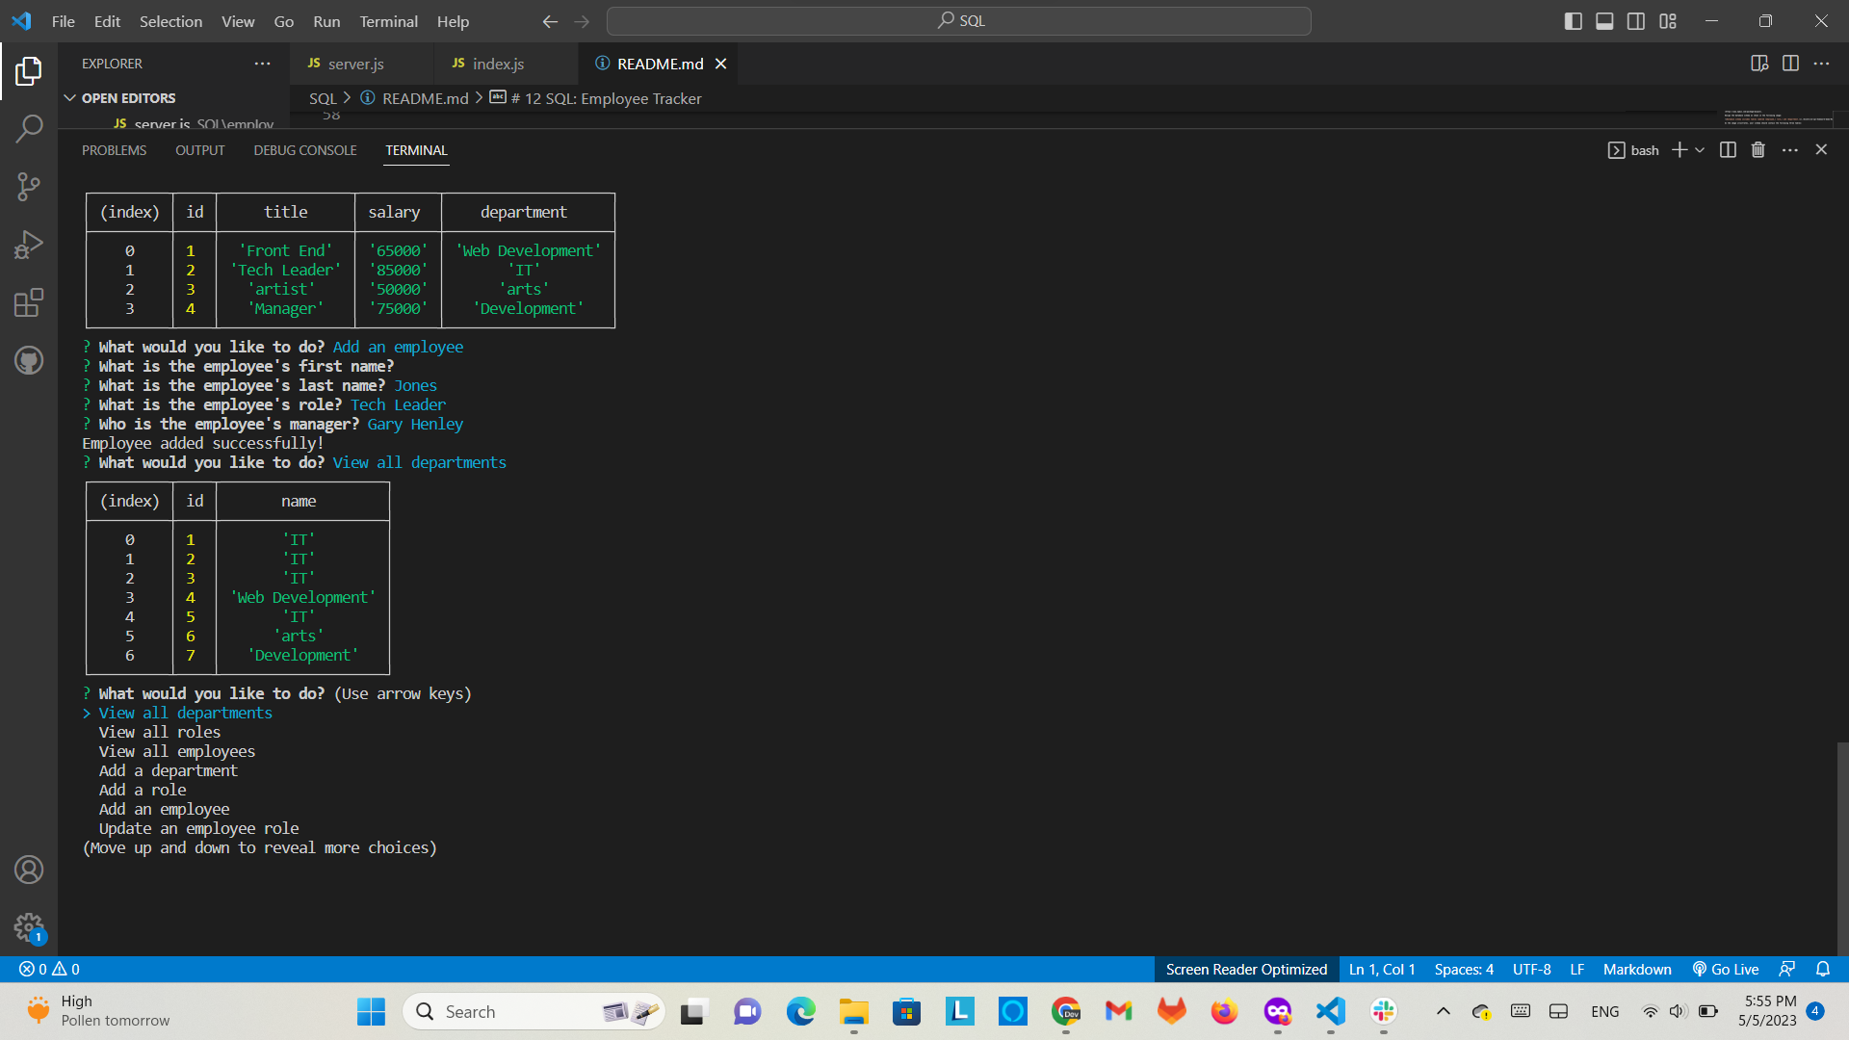This screenshot has height=1040, width=1849.
Task: Expand the terminal profile dropdown beside bash
Action: 1699,150
